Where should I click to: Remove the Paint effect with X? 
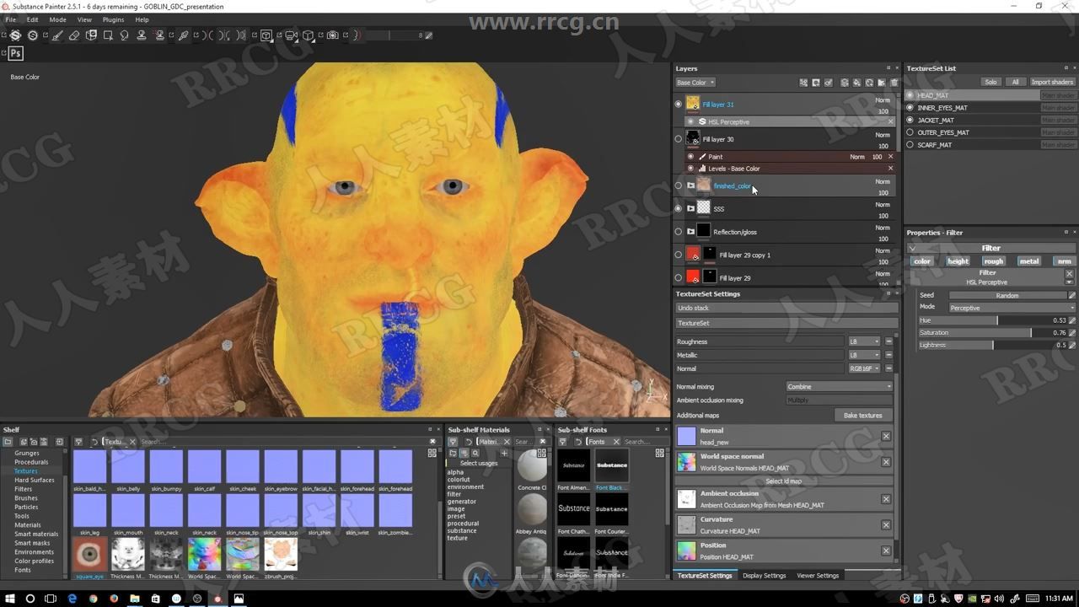890,157
